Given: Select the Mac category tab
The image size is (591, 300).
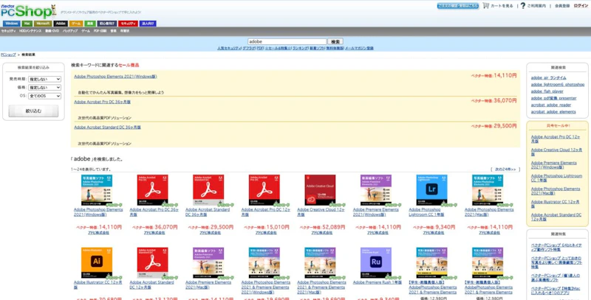Looking at the screenshot, I should tap(27, 24).
